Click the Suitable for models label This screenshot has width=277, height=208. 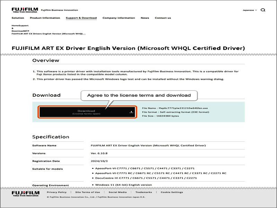pos(47,169)
